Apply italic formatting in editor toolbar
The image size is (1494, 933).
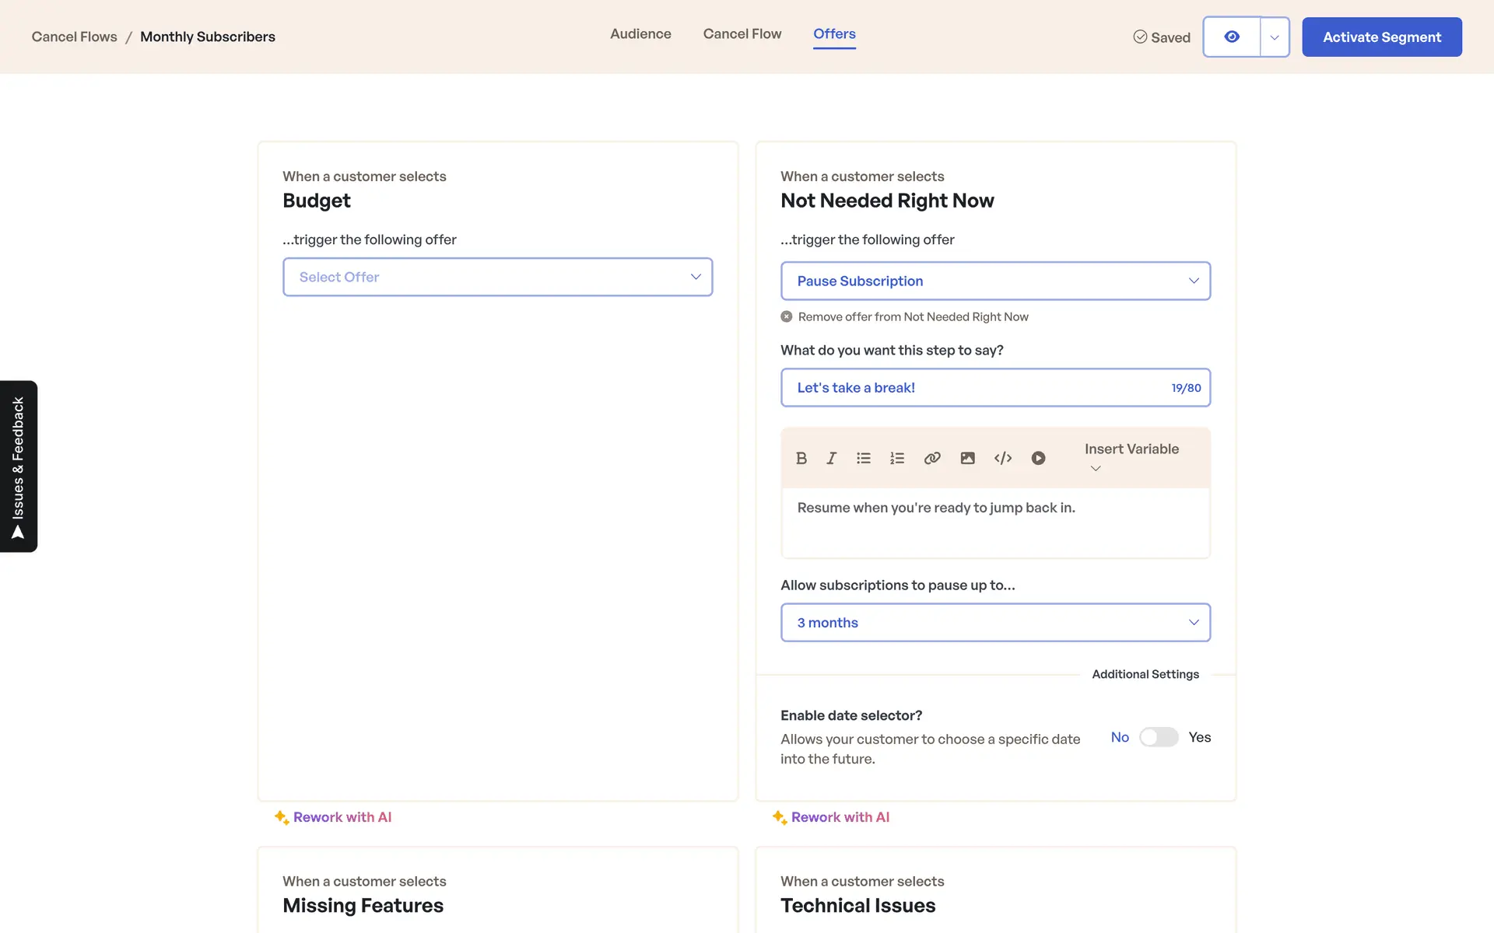pyautogui.click(x=831, y=458)
